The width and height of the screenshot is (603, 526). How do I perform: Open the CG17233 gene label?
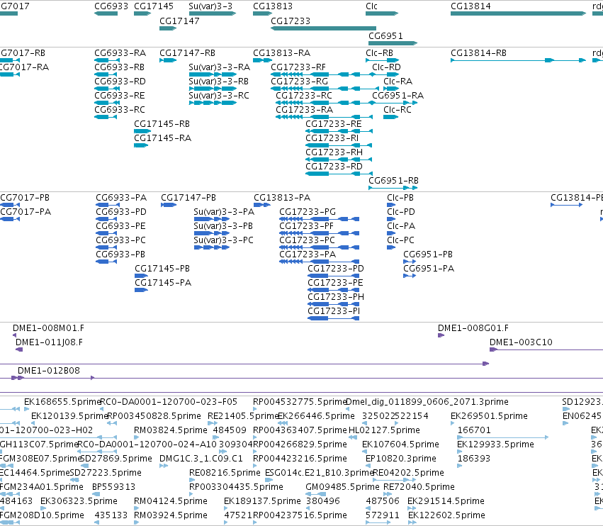tap(291, 21)
